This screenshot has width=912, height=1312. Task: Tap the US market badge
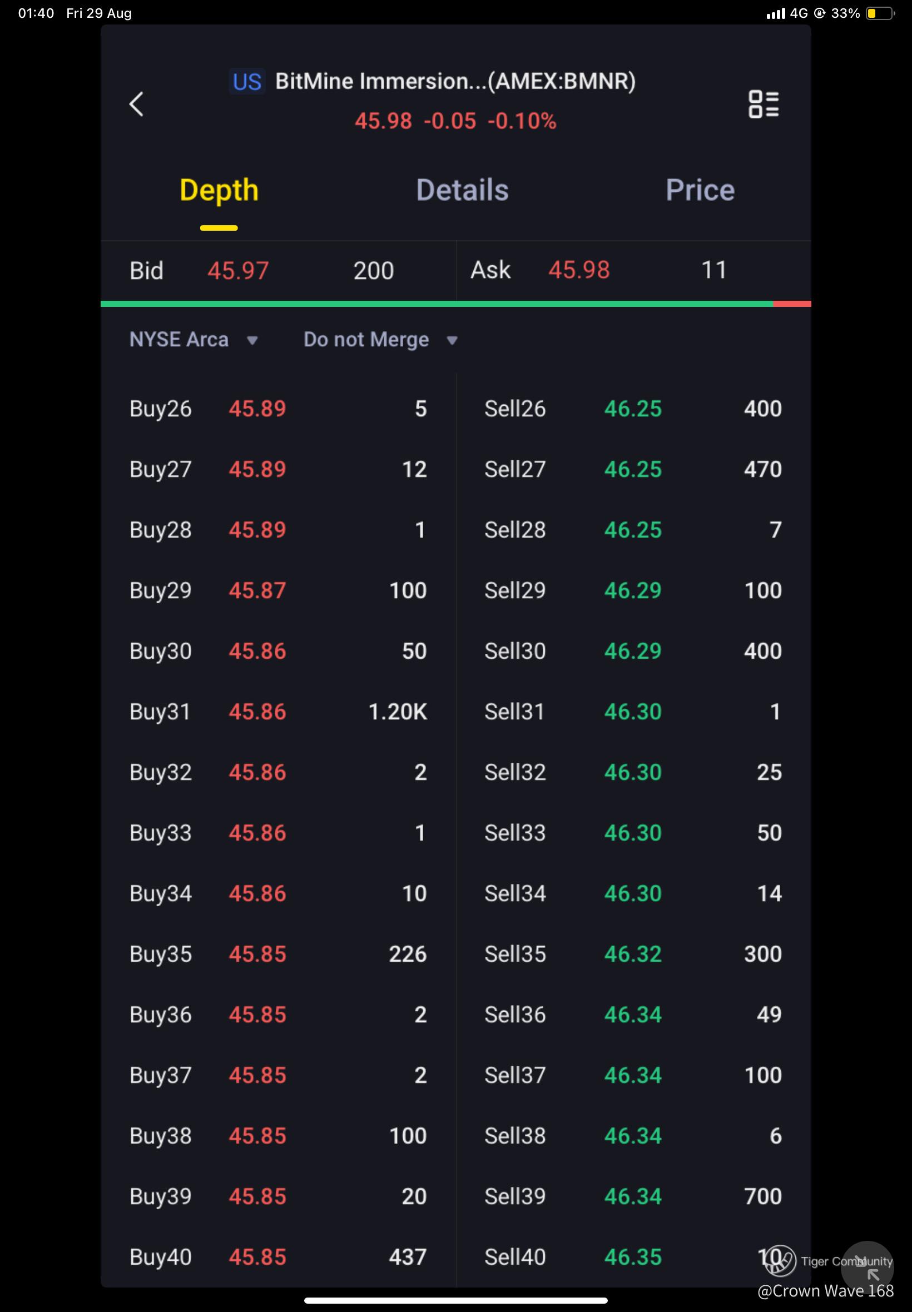pyautogui.click(x=247, y=82)
